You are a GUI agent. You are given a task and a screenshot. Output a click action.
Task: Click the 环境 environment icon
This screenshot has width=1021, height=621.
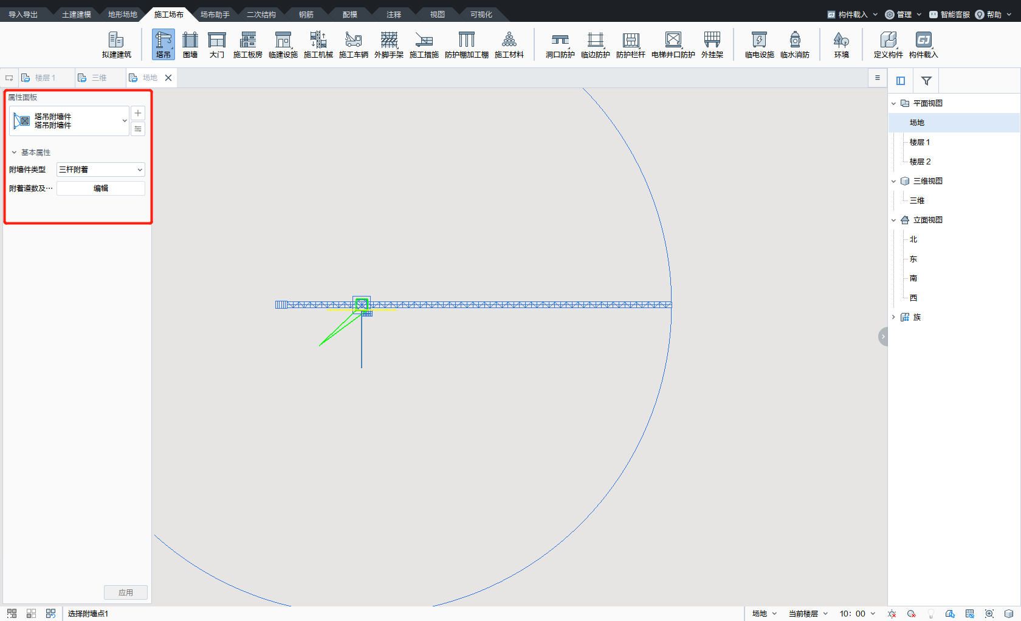tap(841, 44)
